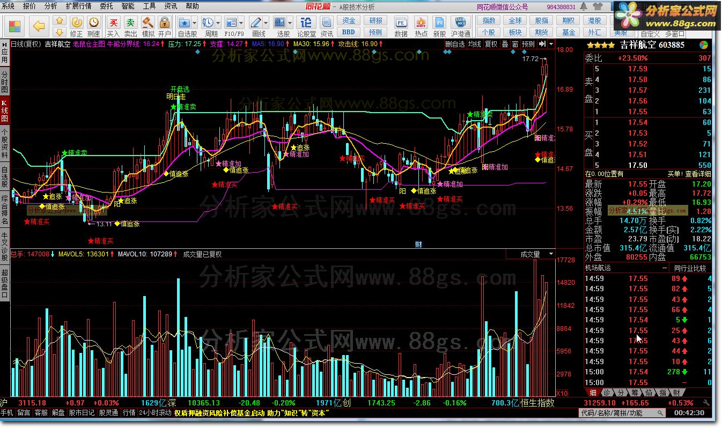This screenshot has width=722, height=428.
Task: Toggle 预测 forecast on chart toolbar
Action: click(x=528, y=44)
